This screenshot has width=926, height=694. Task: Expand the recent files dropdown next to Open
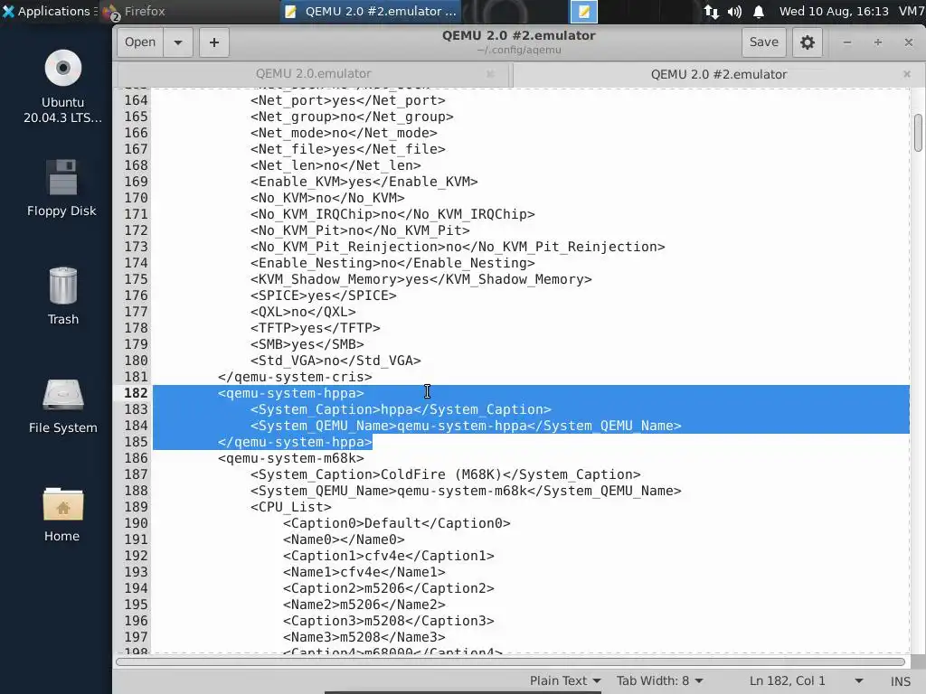(178, 42)
